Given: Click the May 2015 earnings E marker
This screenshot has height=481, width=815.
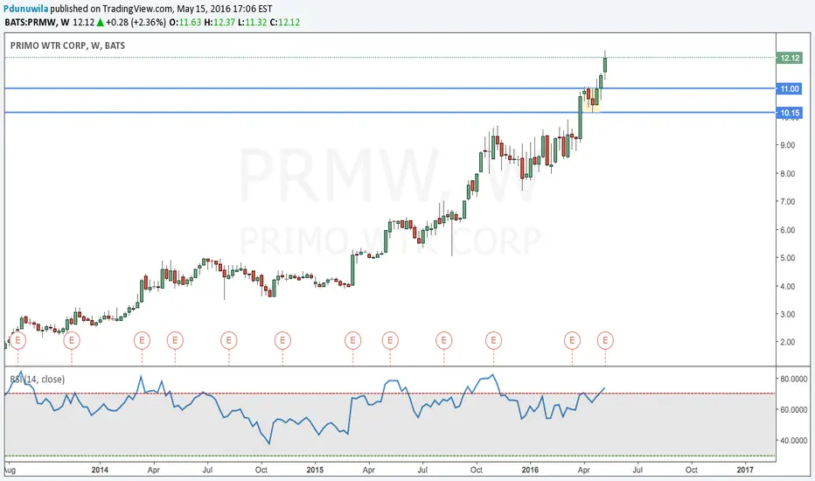Looking at the screenshot, I should 390,340.
